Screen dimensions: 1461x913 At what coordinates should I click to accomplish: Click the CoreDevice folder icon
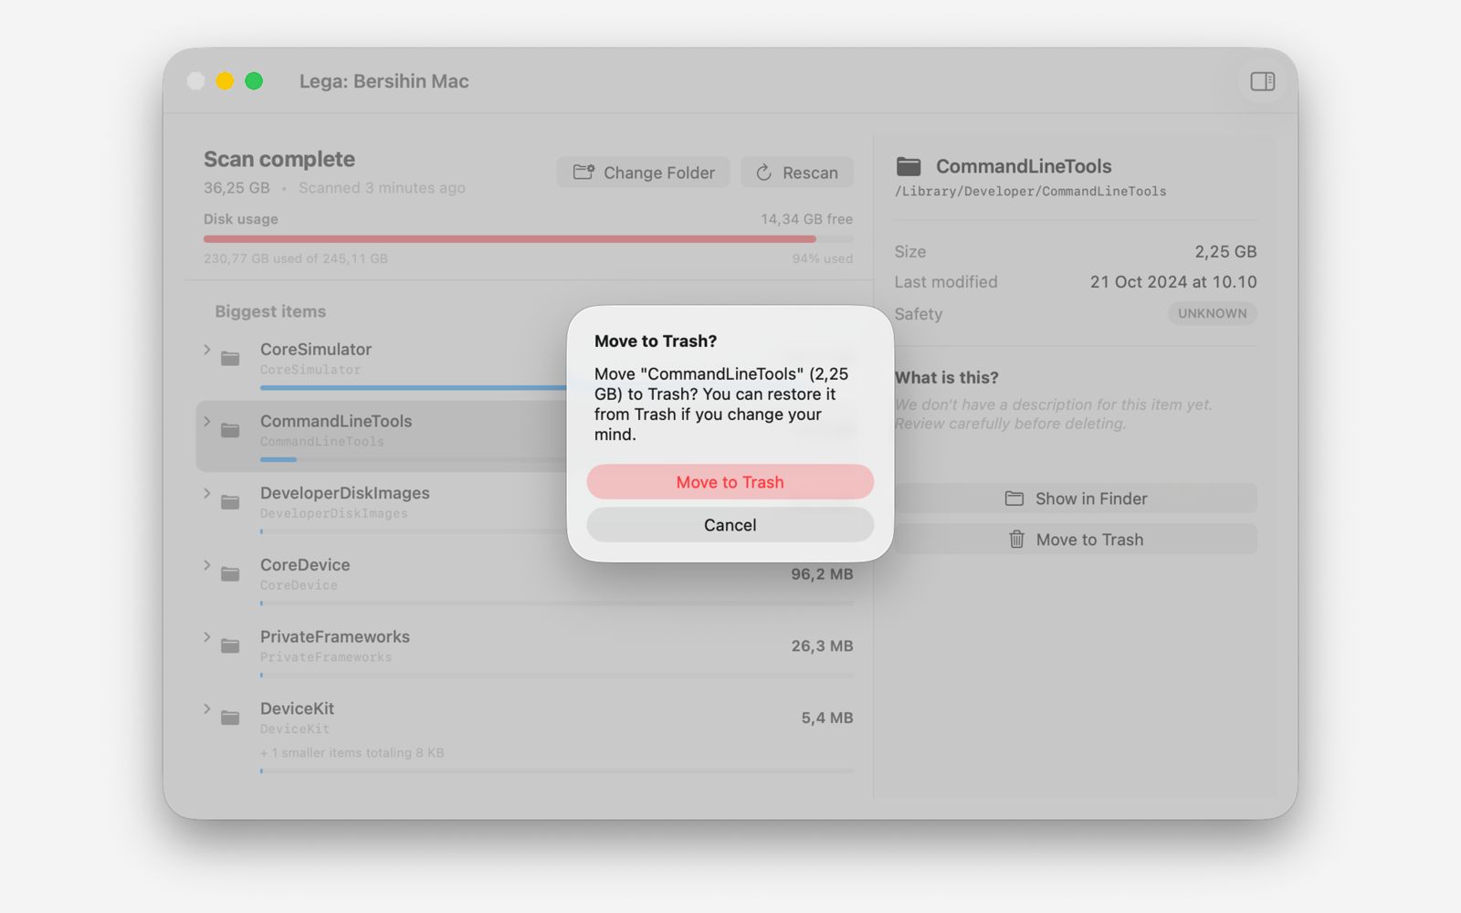(230, 574)
